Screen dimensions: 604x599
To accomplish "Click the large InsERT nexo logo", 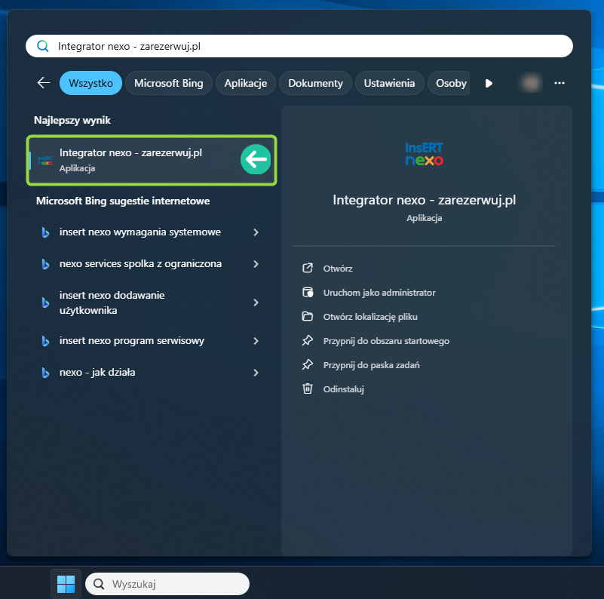I will 424,153.
